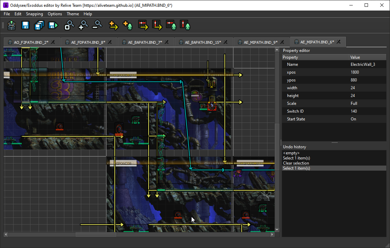This screenshot has width=390, height=248.
Task: Edit the width value 24
Action: point(368,88)
